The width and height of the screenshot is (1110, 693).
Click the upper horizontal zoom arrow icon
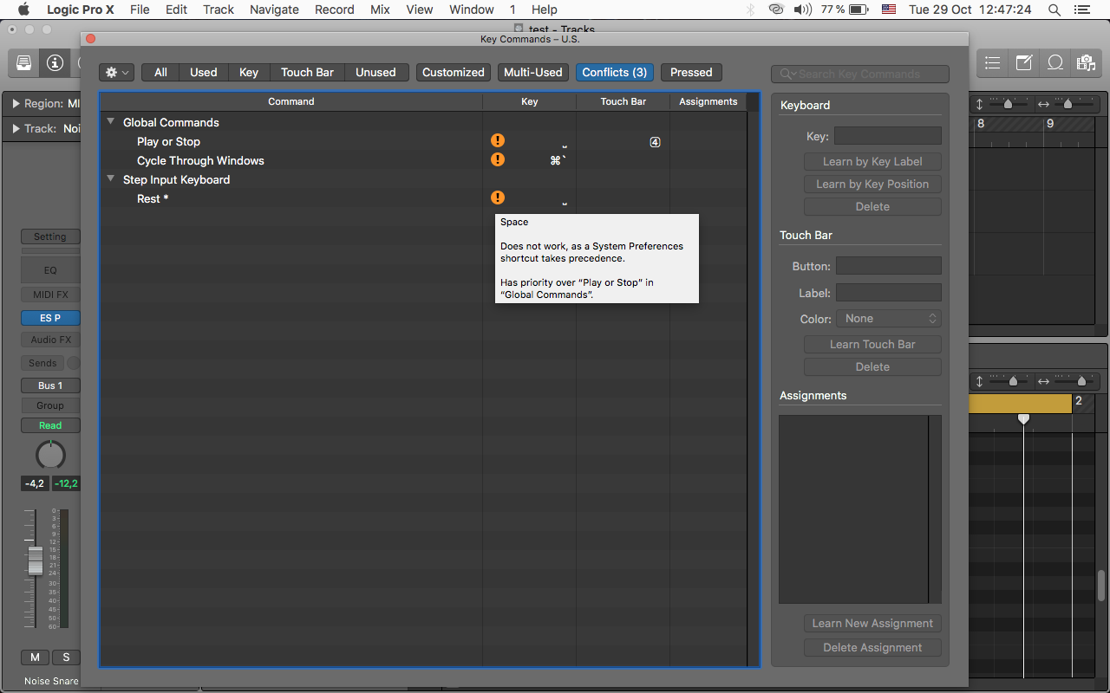(1043, 104)
